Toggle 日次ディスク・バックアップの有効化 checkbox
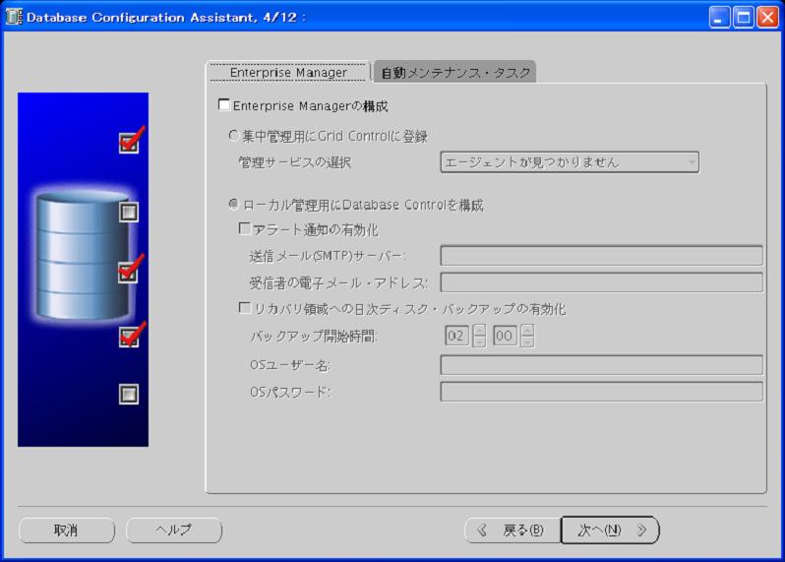The height and width of the screenshot is (562, 785). pos(246,309)
